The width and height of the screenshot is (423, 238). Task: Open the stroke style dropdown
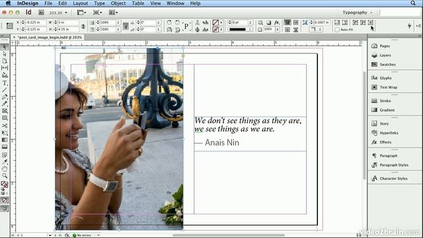241,29
